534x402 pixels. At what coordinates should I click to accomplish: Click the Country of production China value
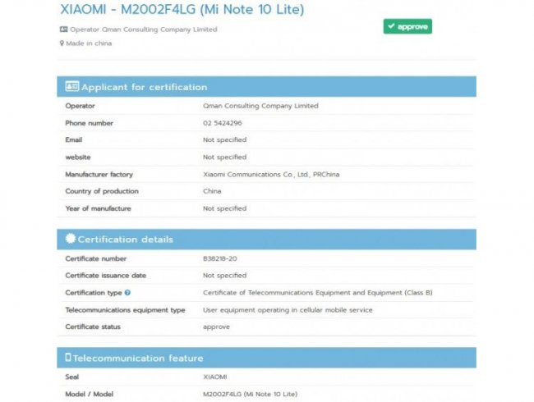pyautogui.click(x=212, y=191)
